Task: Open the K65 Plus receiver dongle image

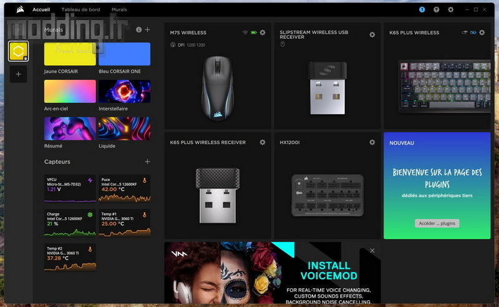Action: tap(218, 195)
